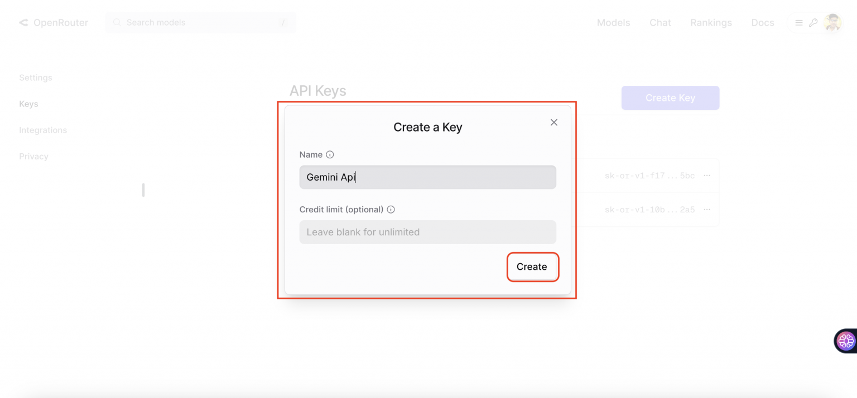The image size is (857, 398).
Task: Open the Rankings page
Action: pos(711,22)
